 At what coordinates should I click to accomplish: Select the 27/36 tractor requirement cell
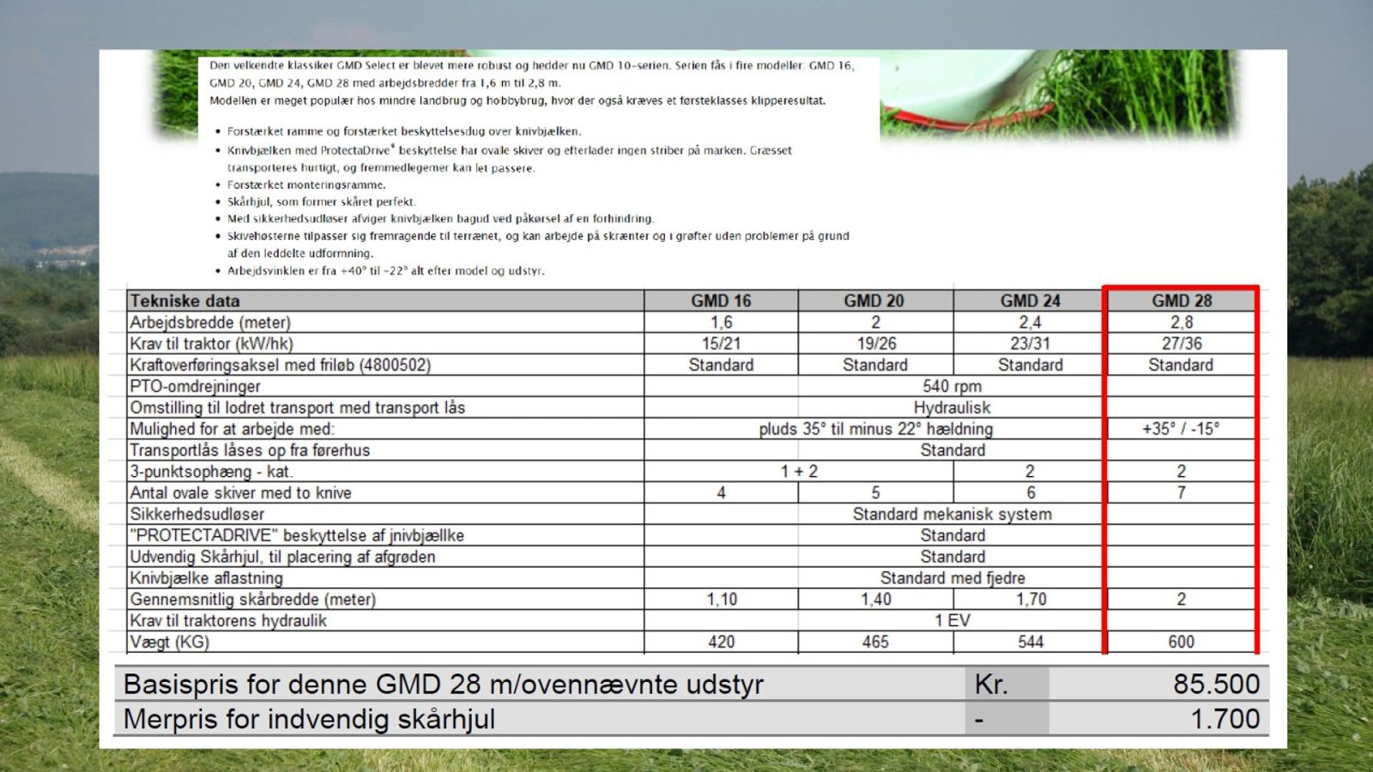[1181, 343]
